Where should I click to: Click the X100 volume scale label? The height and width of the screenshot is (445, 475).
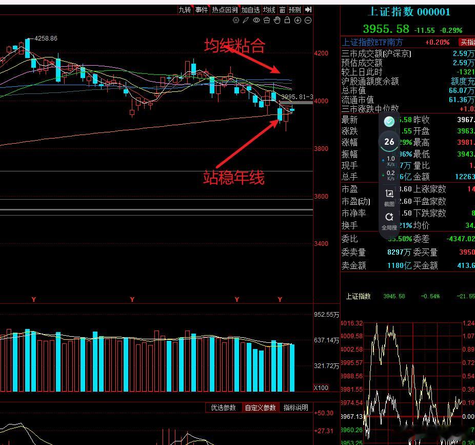pyautogui.click(x=321, y=388)
